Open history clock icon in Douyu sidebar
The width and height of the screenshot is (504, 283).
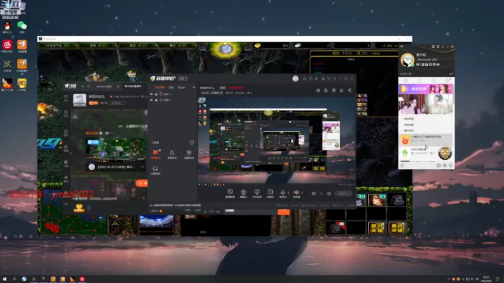pos(66,113)
